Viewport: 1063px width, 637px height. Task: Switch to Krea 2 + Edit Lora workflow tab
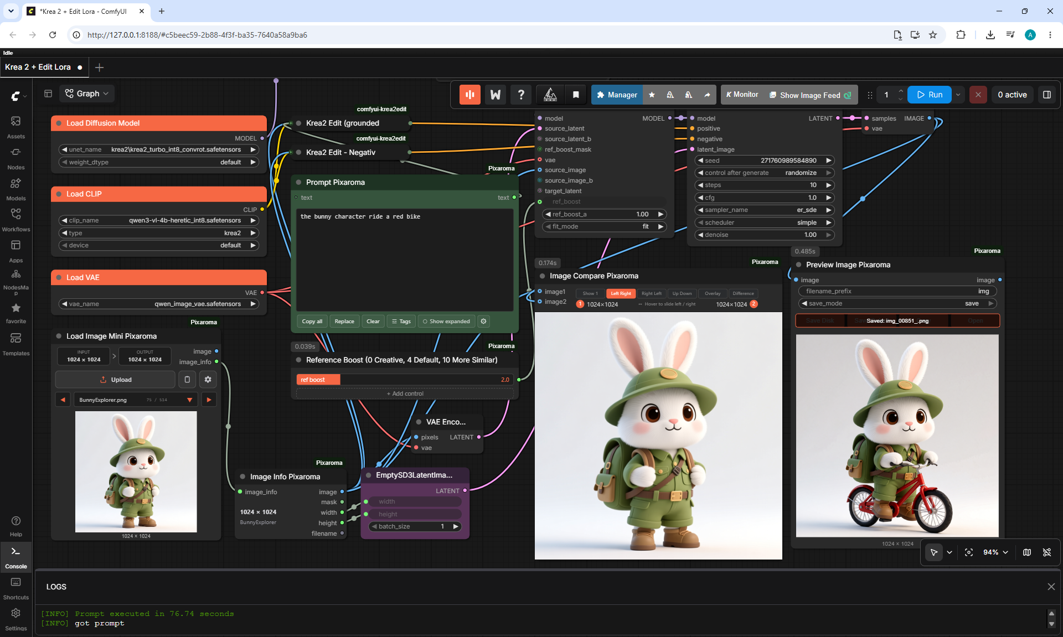click(43, 67)
